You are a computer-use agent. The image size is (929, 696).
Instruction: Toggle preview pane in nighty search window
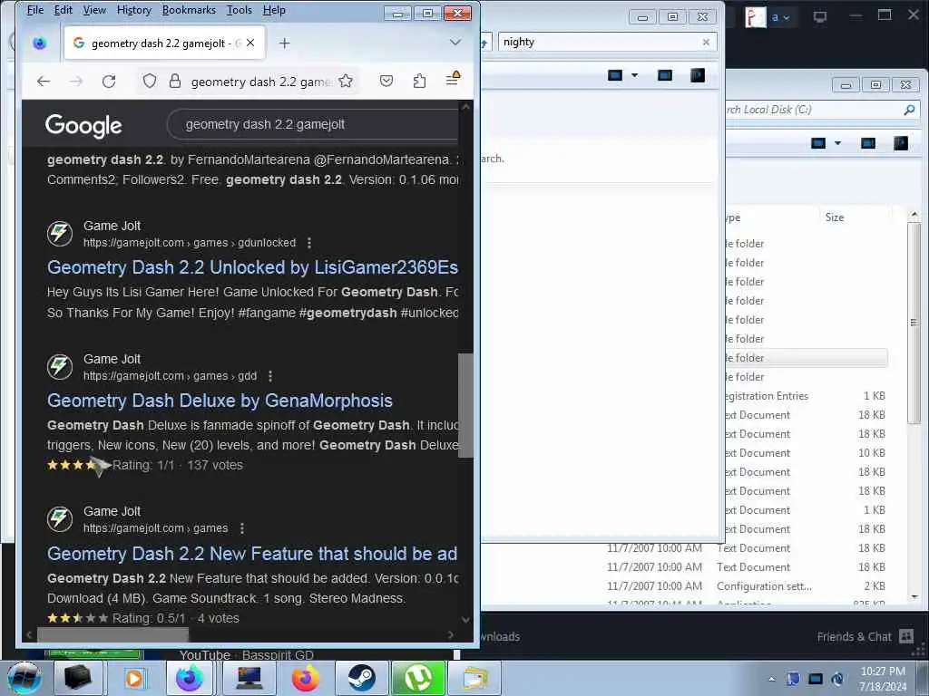[x=665, y=75]
